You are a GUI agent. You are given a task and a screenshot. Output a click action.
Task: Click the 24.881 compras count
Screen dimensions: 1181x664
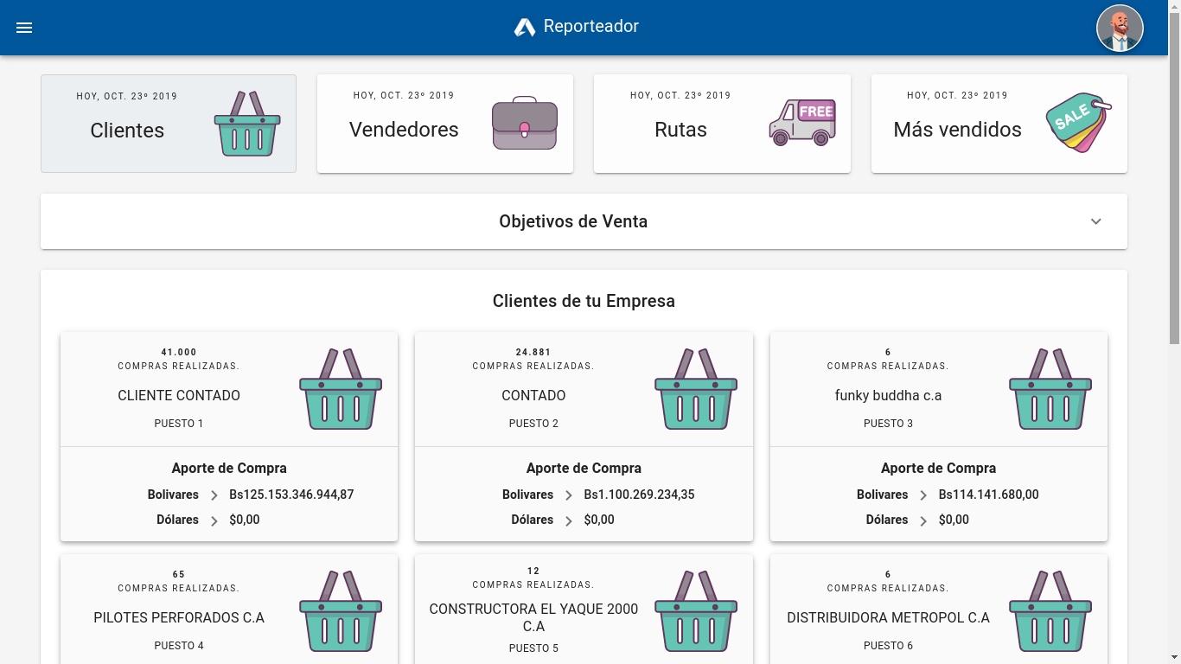click(533, 352)
